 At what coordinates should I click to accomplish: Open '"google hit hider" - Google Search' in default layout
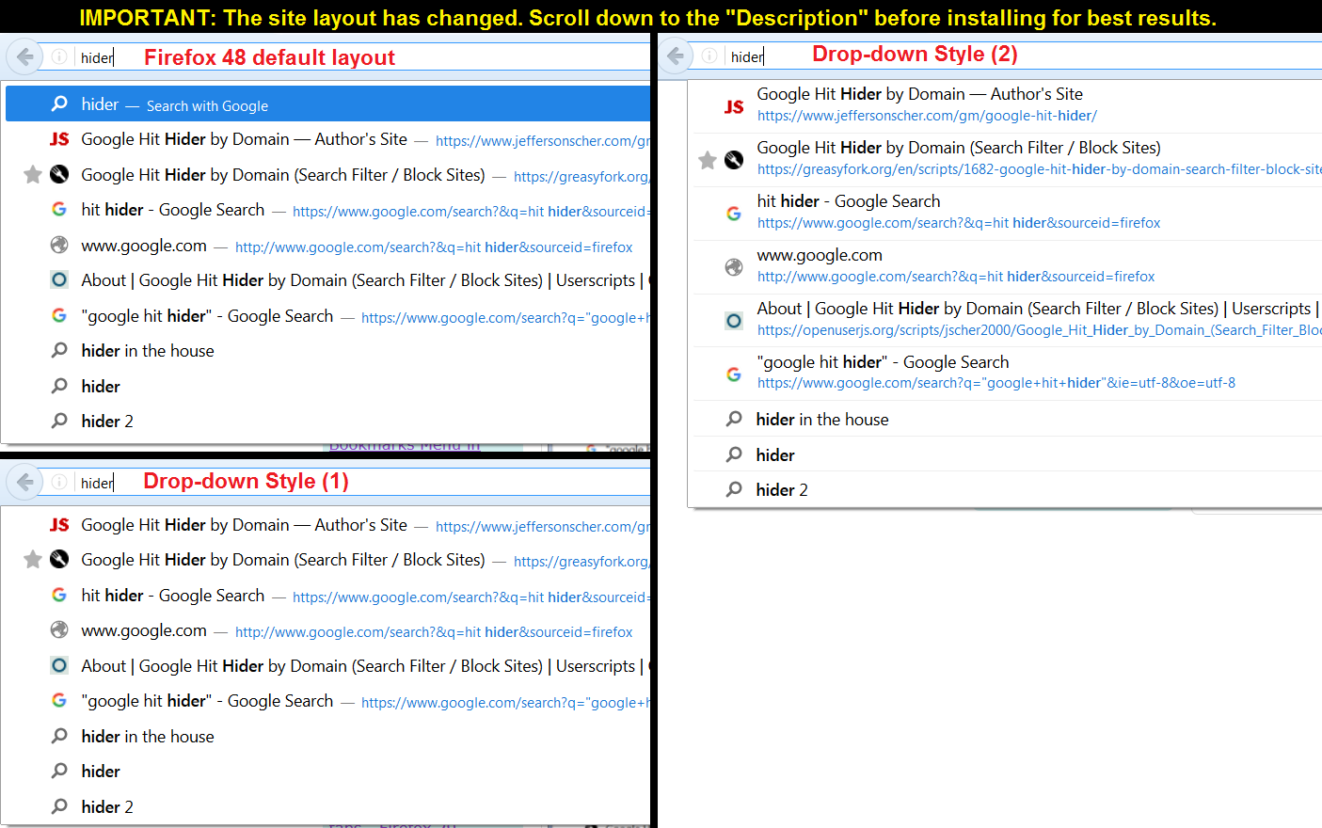click(207, 316)
